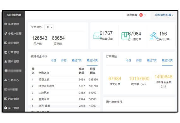The width and height of the screenshot is (180, 123).
Task: Click the 获得佣金排行 panel title
Action: [x=39, y=56]
